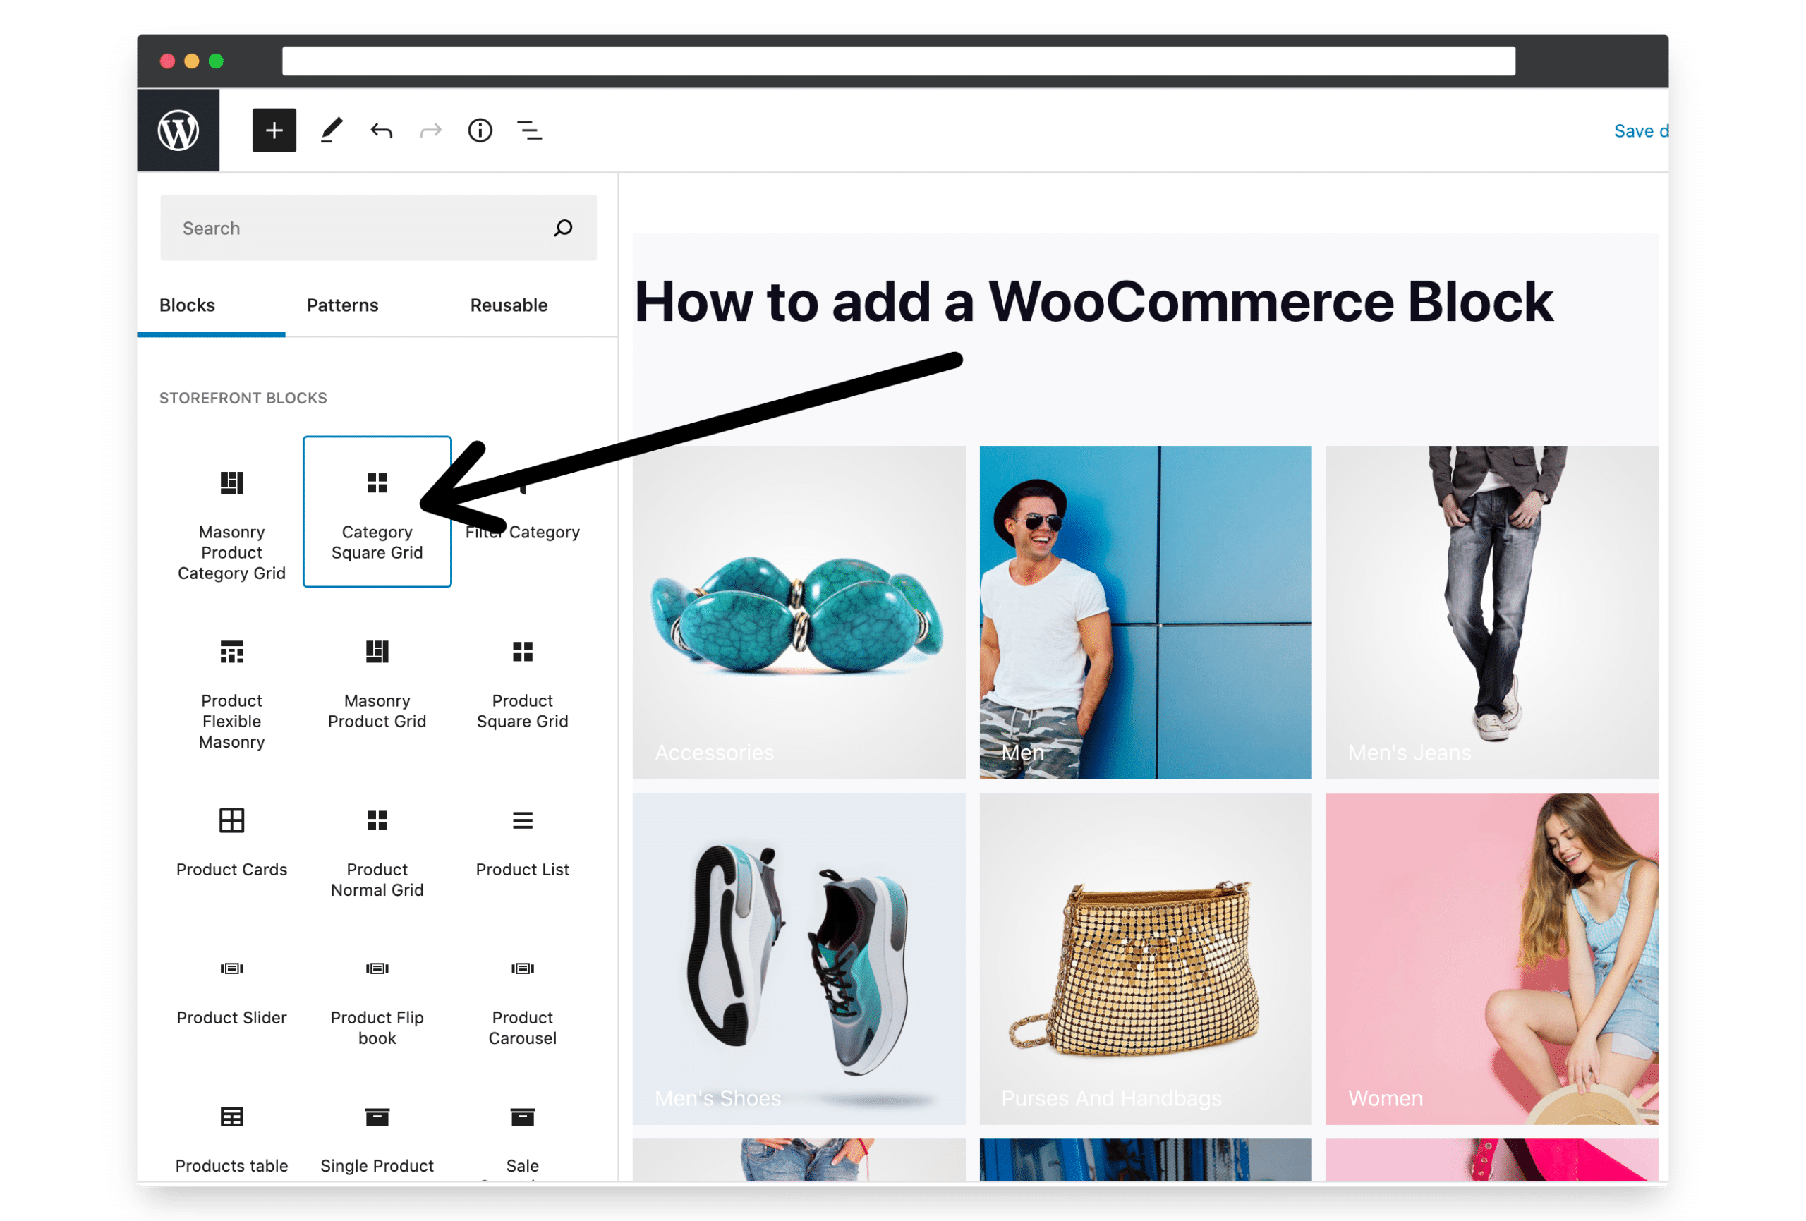Insert the Products table block
This screenshot has width=1806, height=1221.
click(x=231, y=1140)
